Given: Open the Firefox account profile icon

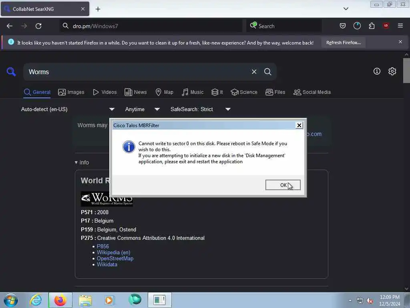Looking at the screenshot, I should point(357,26).
